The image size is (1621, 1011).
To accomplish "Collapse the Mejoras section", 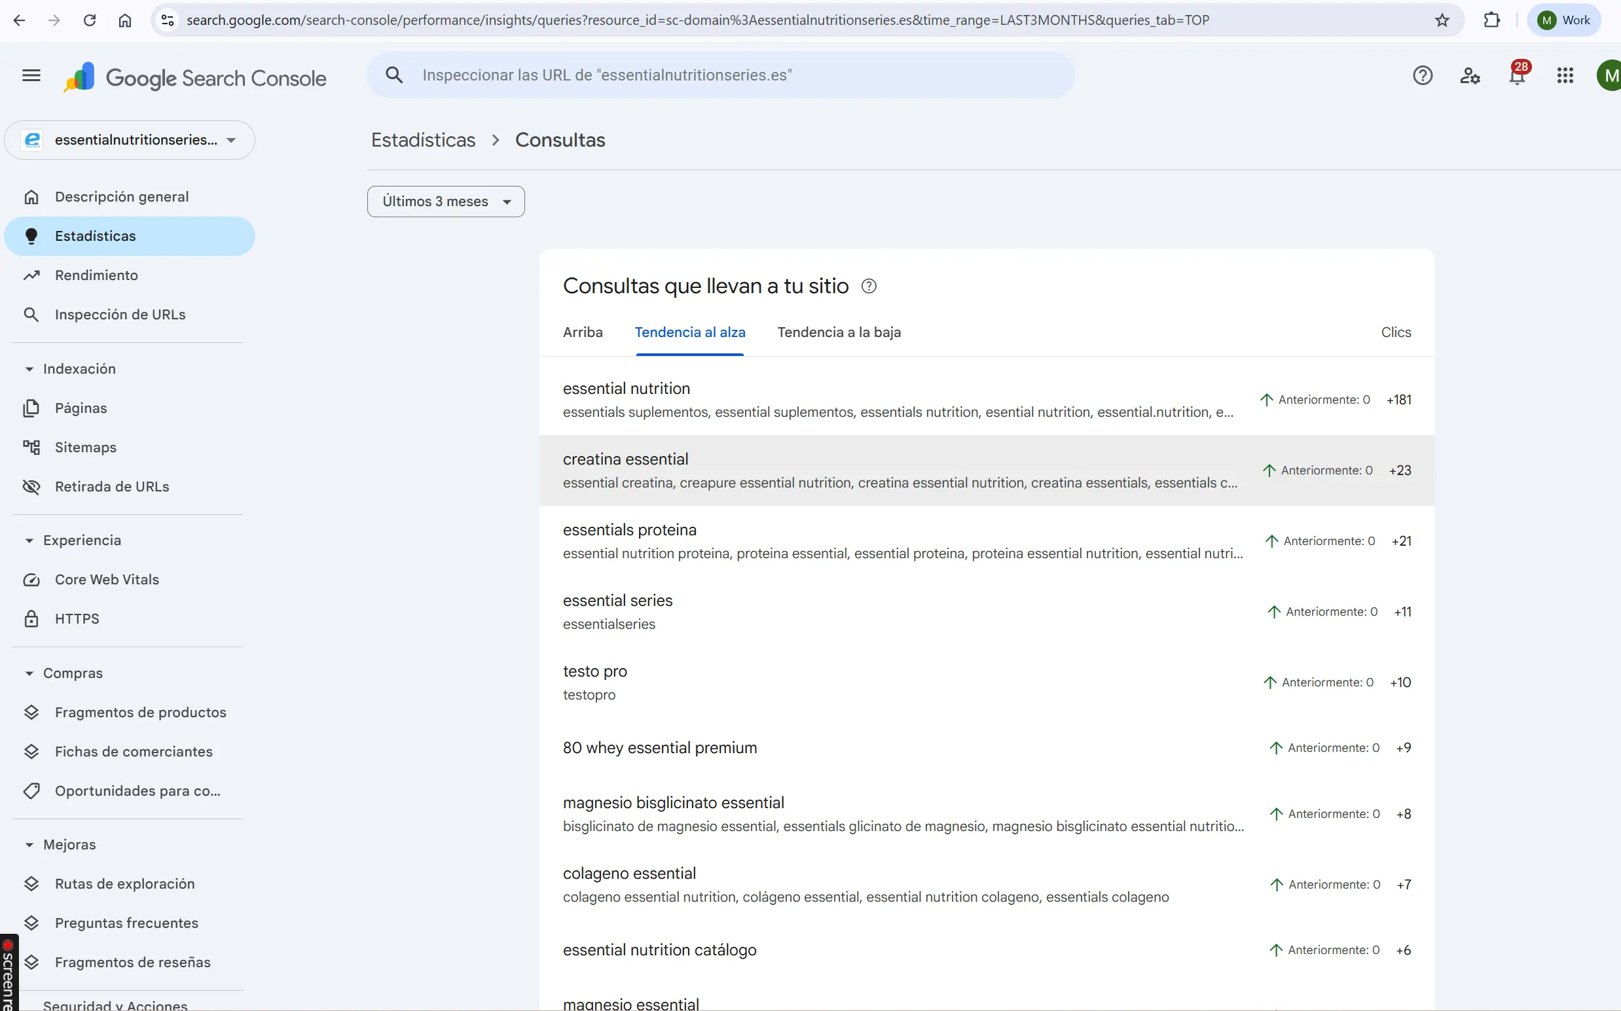I will (x=29, y=845).
